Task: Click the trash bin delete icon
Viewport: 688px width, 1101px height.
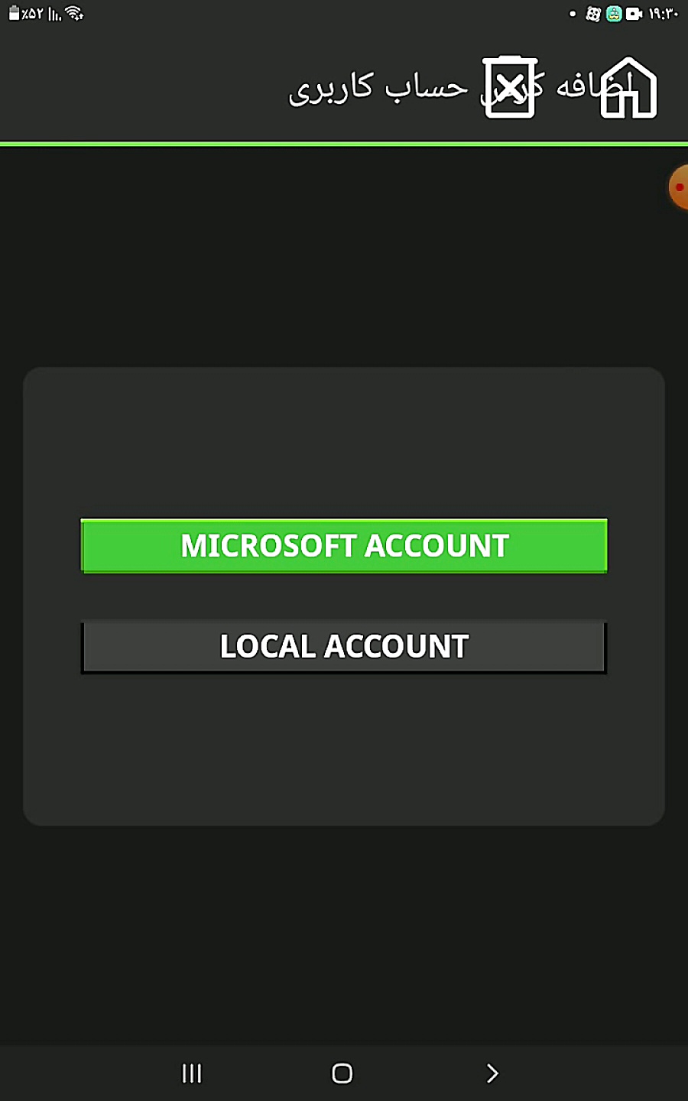Action: pos(510,87)
